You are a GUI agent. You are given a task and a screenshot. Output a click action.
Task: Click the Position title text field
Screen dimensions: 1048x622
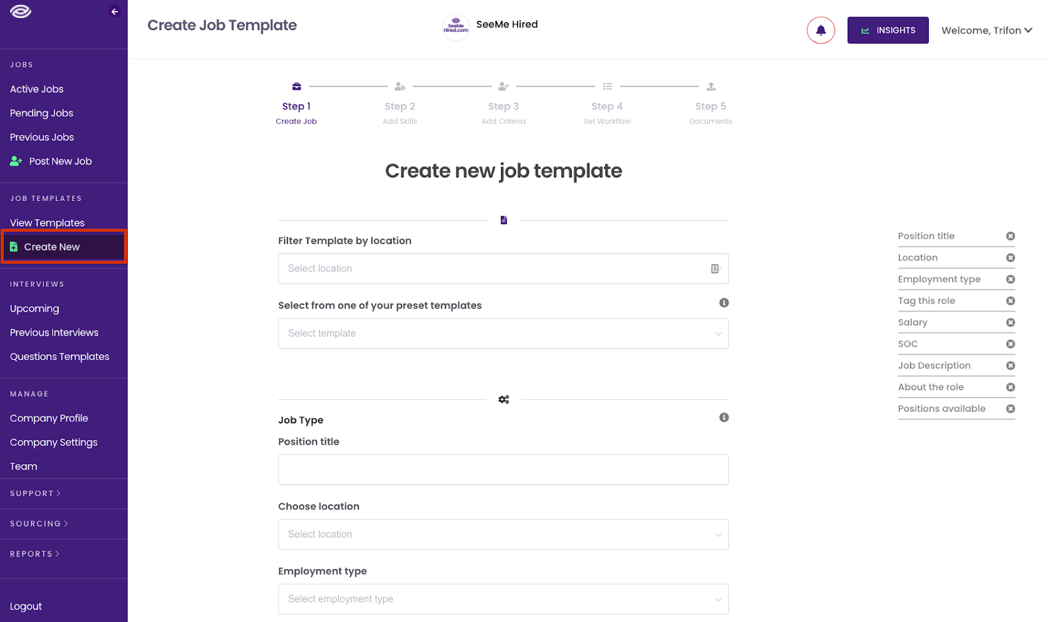(503, 470)
